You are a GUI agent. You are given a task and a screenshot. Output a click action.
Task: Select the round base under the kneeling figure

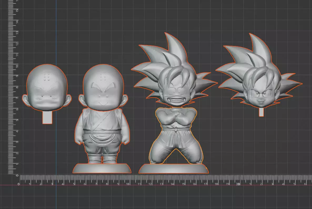point(174,169)
